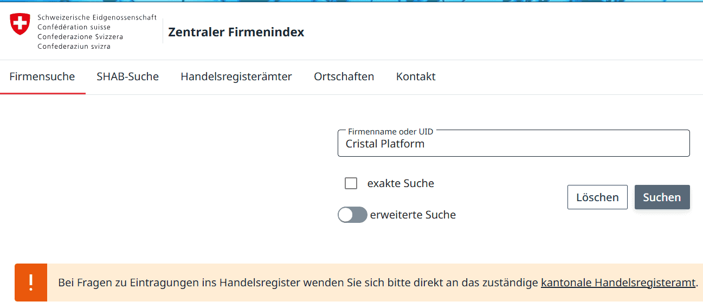Click the "Firmenname oder UID" field label

click(390, 132)
